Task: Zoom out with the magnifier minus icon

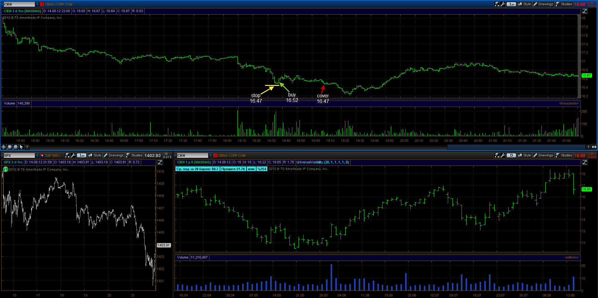Action: click(x=16, y=147)
